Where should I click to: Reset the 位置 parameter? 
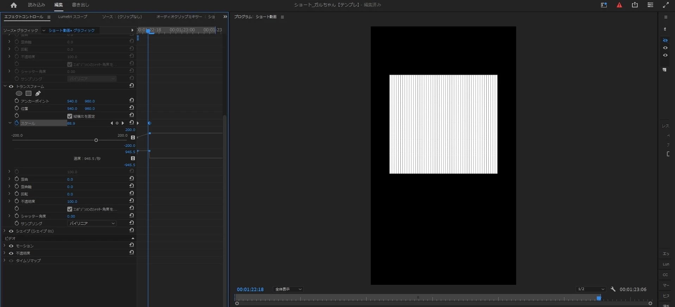pyautogui.click(x=131, y=108)
